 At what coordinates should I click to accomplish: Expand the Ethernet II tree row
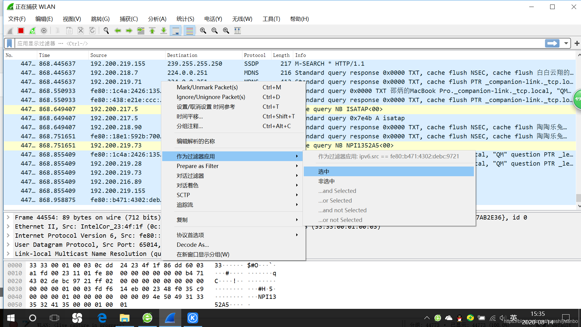click(x=8, y=226)
